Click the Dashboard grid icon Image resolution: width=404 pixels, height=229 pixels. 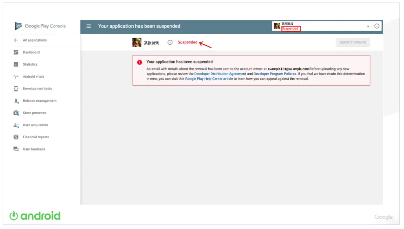[x=16, y=52]
